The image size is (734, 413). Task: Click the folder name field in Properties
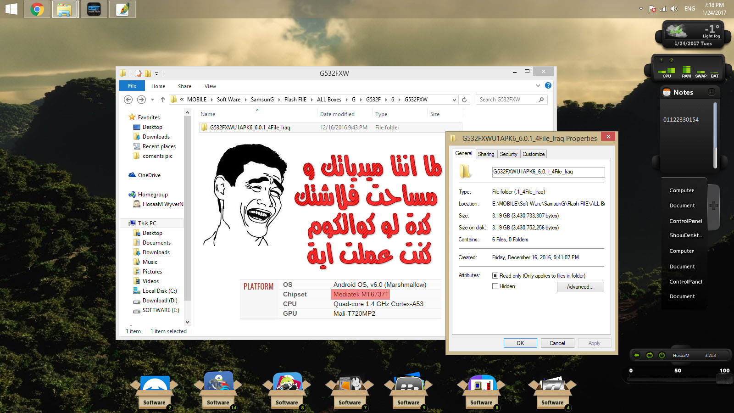pyautogui.click(x=548, y=172)
